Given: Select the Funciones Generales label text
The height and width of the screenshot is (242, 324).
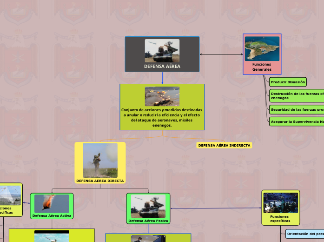Looking at the screenshot, I should point(262,67).
